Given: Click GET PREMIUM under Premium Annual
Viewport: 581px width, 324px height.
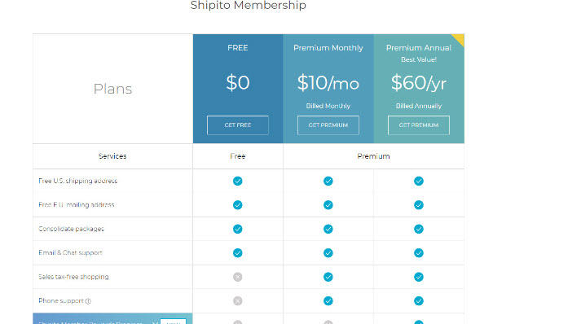Looking at the screenshot, I should click(x=418, y=125).
